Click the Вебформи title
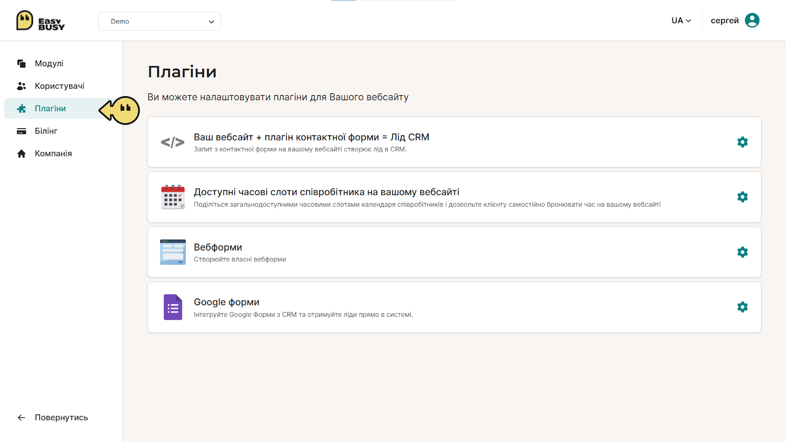786x442 pixels. pos(218,247)
